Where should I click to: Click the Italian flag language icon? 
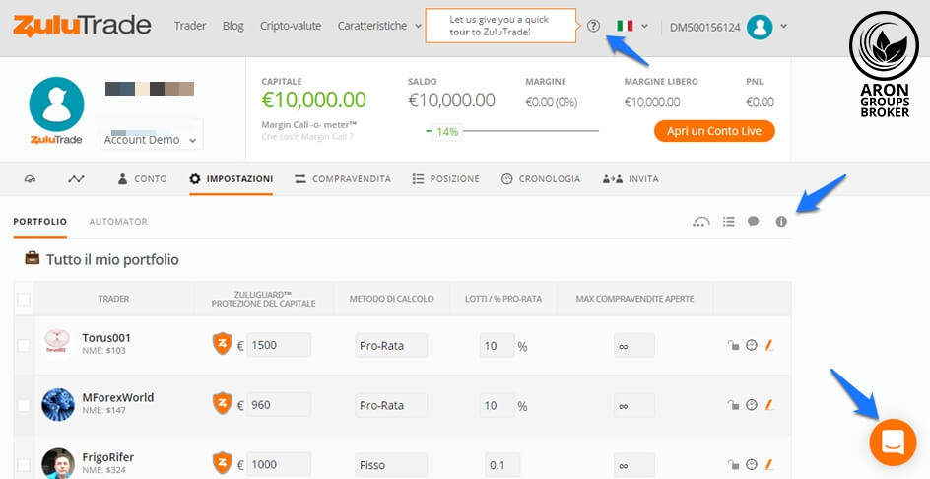tap(625, 26)
